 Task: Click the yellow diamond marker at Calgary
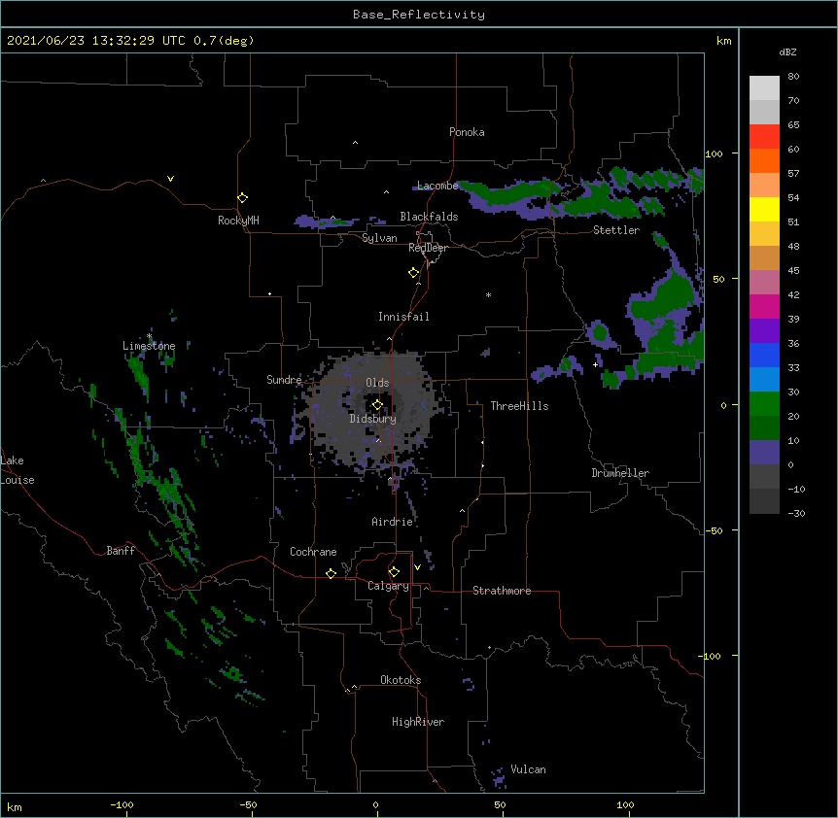pyautogui.click(x=394, y=572)
